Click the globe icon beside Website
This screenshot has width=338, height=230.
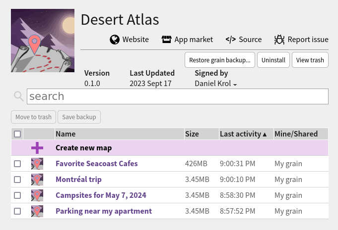pos(115,40)
